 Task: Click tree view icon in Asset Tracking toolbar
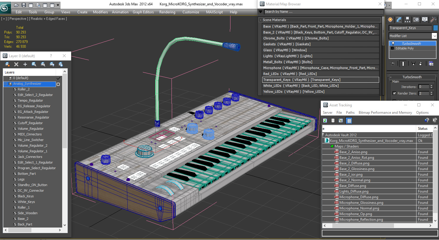pyautogui.click(x=341, y=121)
